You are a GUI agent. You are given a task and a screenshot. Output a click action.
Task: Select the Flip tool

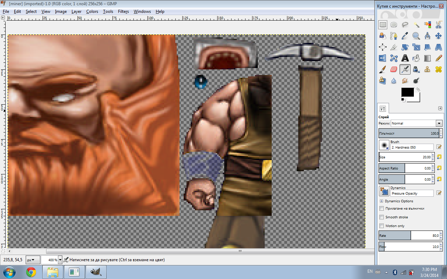coord(383,58)
